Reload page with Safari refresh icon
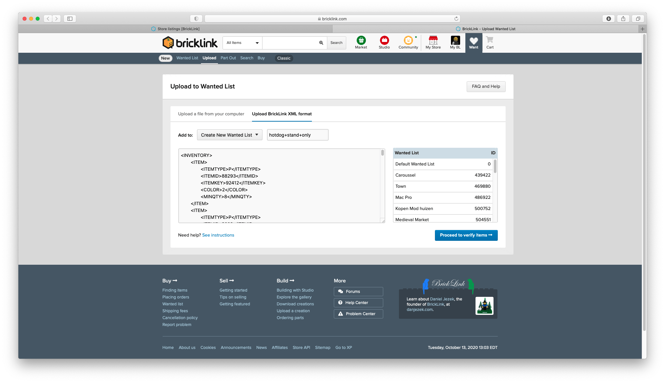665x383 pixels. coord(456,19)
